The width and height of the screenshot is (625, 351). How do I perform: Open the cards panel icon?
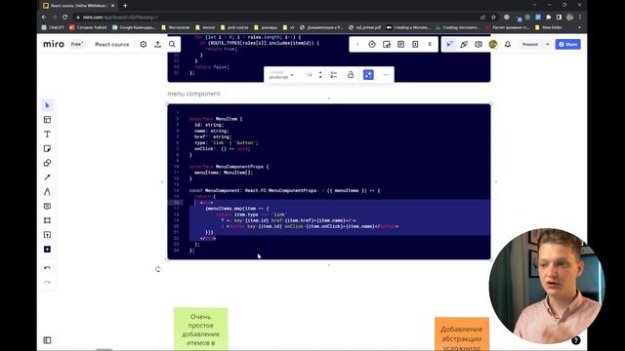415,44
